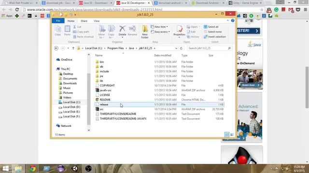
Task: Switch to the View ribbon tab
Action: (x=97, y=21)
